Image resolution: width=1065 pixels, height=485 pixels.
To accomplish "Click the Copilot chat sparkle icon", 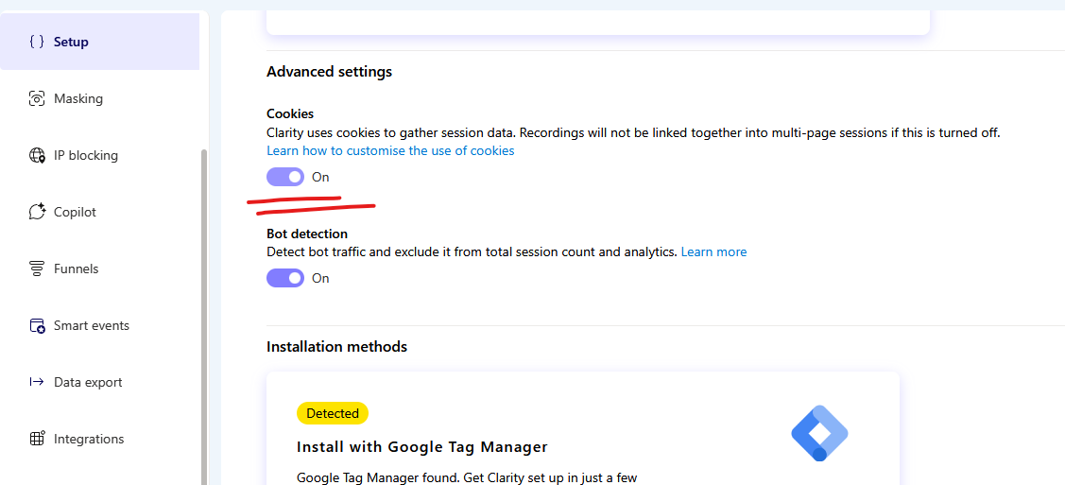I will point(37,212).
